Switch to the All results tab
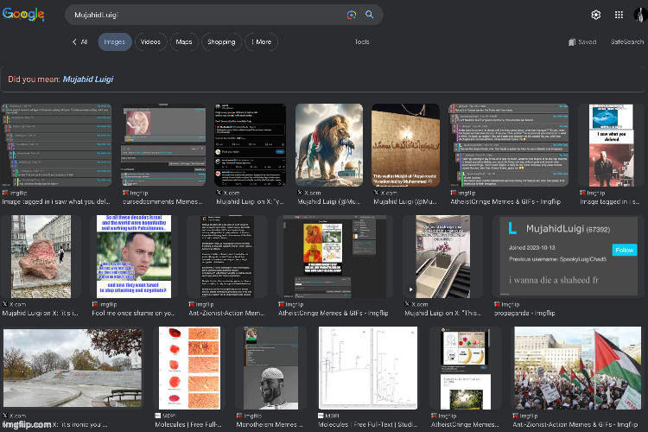The width and height of the screenshot is (648, 432). 85,41
